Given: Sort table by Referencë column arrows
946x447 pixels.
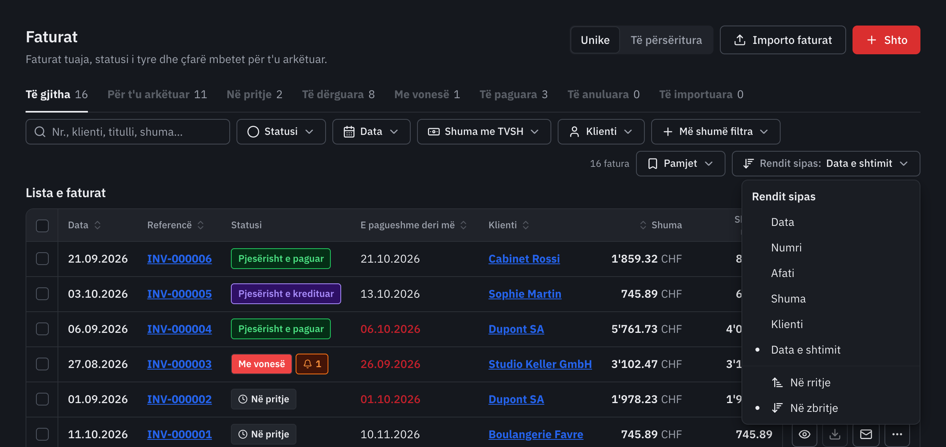Looking at the screenshot, I should (x=201, y=225).
